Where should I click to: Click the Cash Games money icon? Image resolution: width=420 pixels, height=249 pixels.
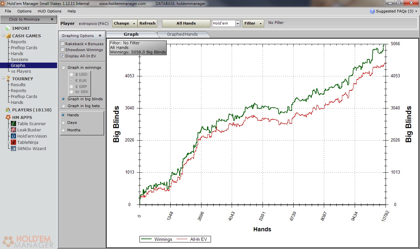(x=8, y=36)
